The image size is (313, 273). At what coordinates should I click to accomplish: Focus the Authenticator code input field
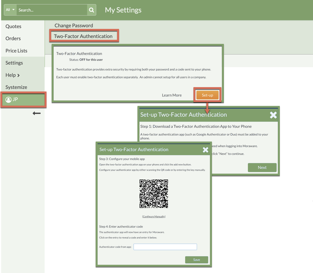pyautogui.click(x=165, y=247)
